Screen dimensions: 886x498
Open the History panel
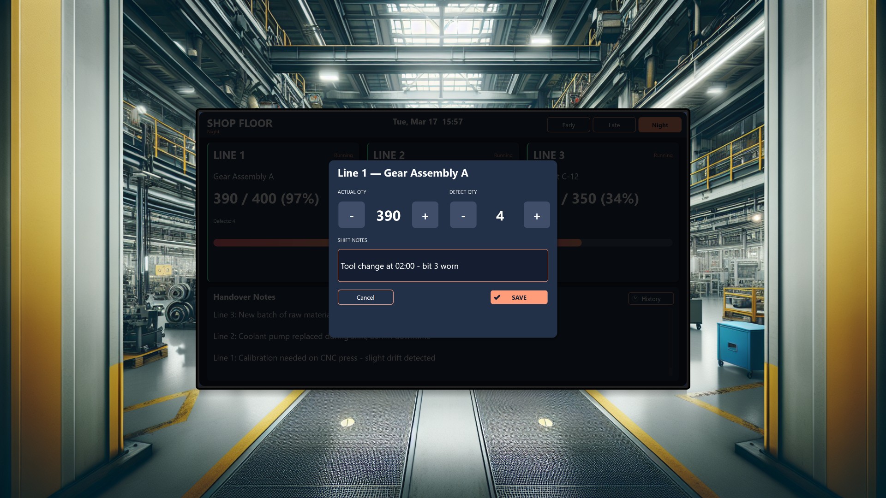[x=651, y=299]
